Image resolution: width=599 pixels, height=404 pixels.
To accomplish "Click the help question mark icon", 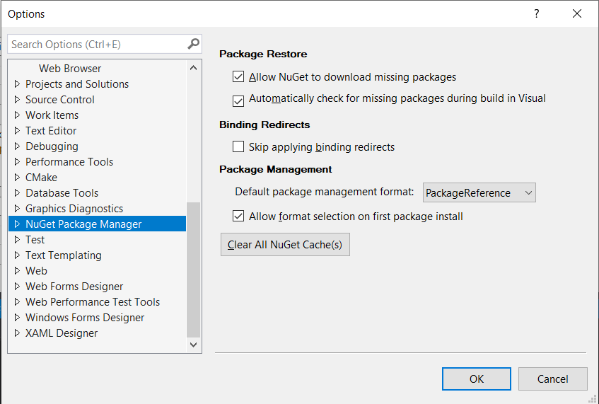I will pyautogui.click(x=536, y=13).
